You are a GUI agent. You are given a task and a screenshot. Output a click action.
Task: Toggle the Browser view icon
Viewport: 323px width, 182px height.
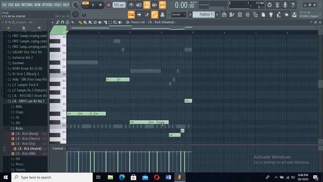tap(255, 15)
